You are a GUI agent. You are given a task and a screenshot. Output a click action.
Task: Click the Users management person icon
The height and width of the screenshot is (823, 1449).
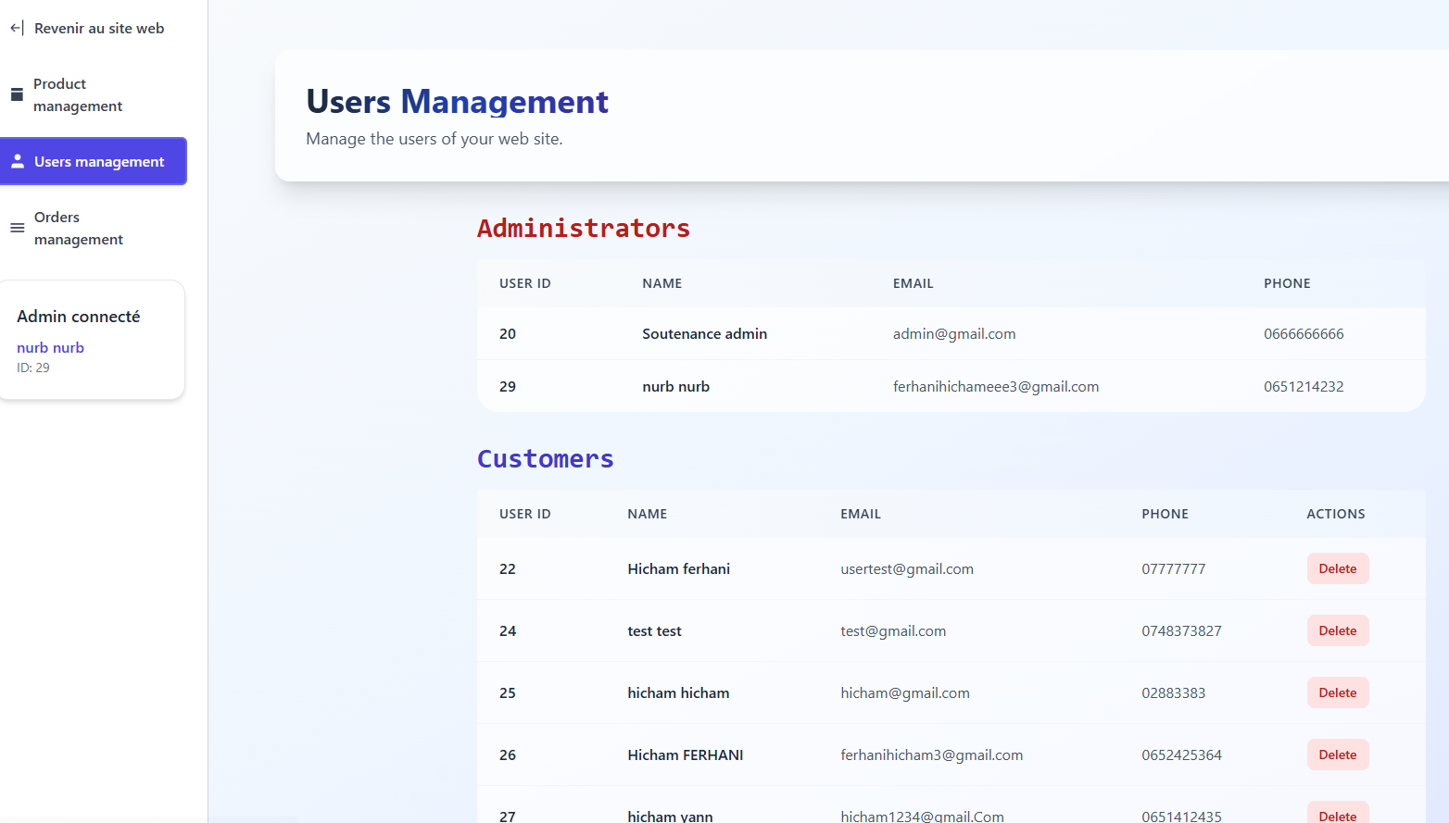coord(18,161)
